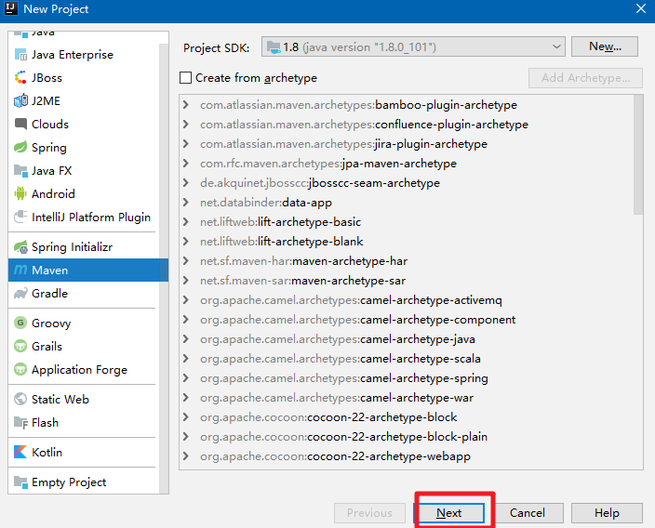Select camel-archetype-java row
Image resolution: width=655 pixels, height=528 pixels.
point(408,339)
